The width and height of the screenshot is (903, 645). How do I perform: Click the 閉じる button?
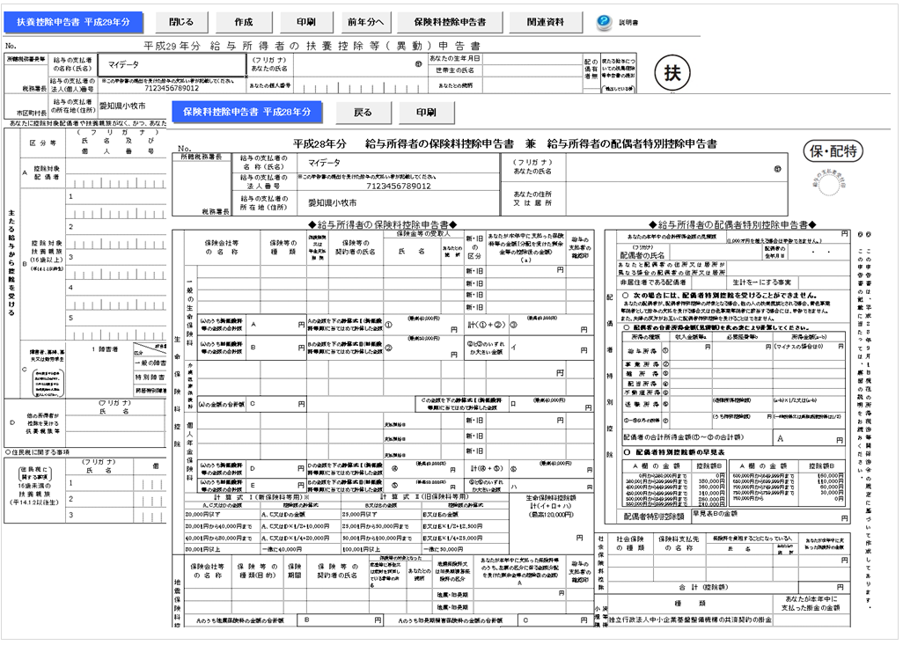[x=181, y=23]
